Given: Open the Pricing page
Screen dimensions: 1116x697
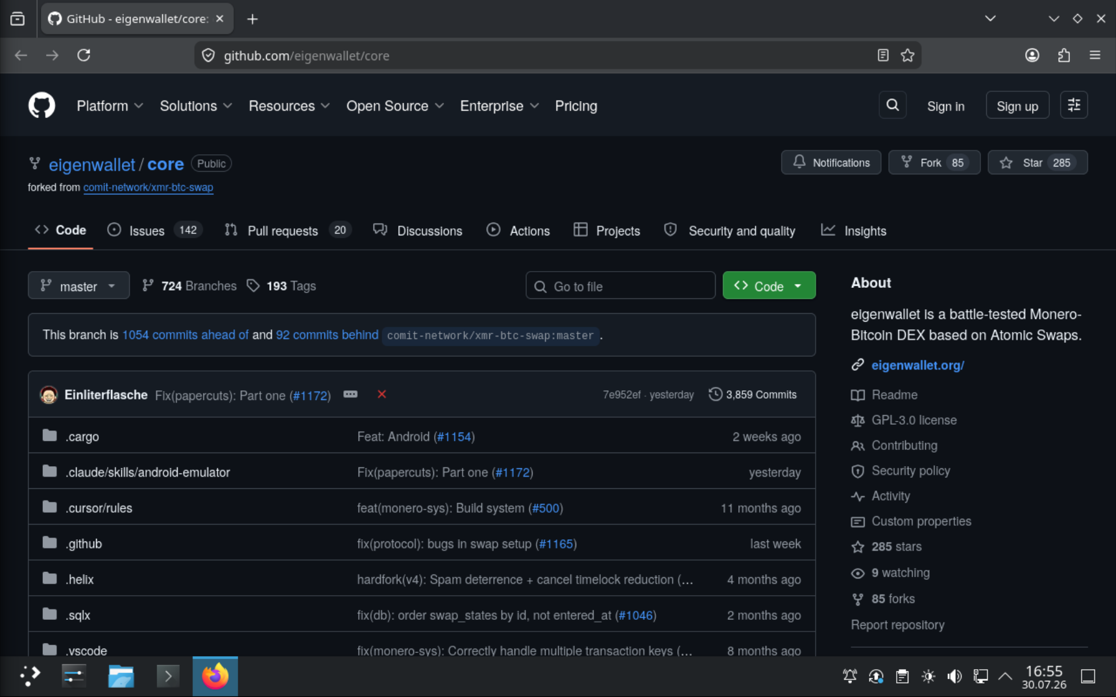Looking at the screenshot, I should (x=576, y=106).
